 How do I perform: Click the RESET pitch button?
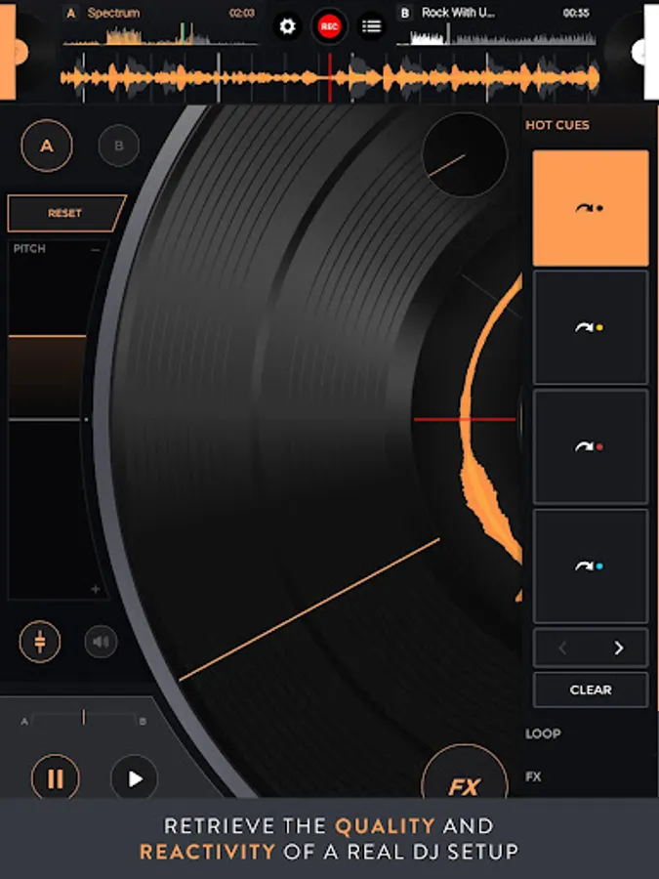(x=66, y=213)
